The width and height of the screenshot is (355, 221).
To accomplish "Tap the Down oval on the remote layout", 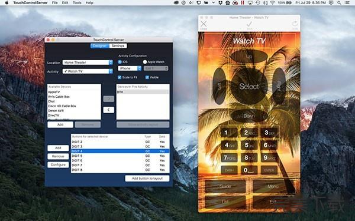I will pyautogui.click(x=249, y=116).
